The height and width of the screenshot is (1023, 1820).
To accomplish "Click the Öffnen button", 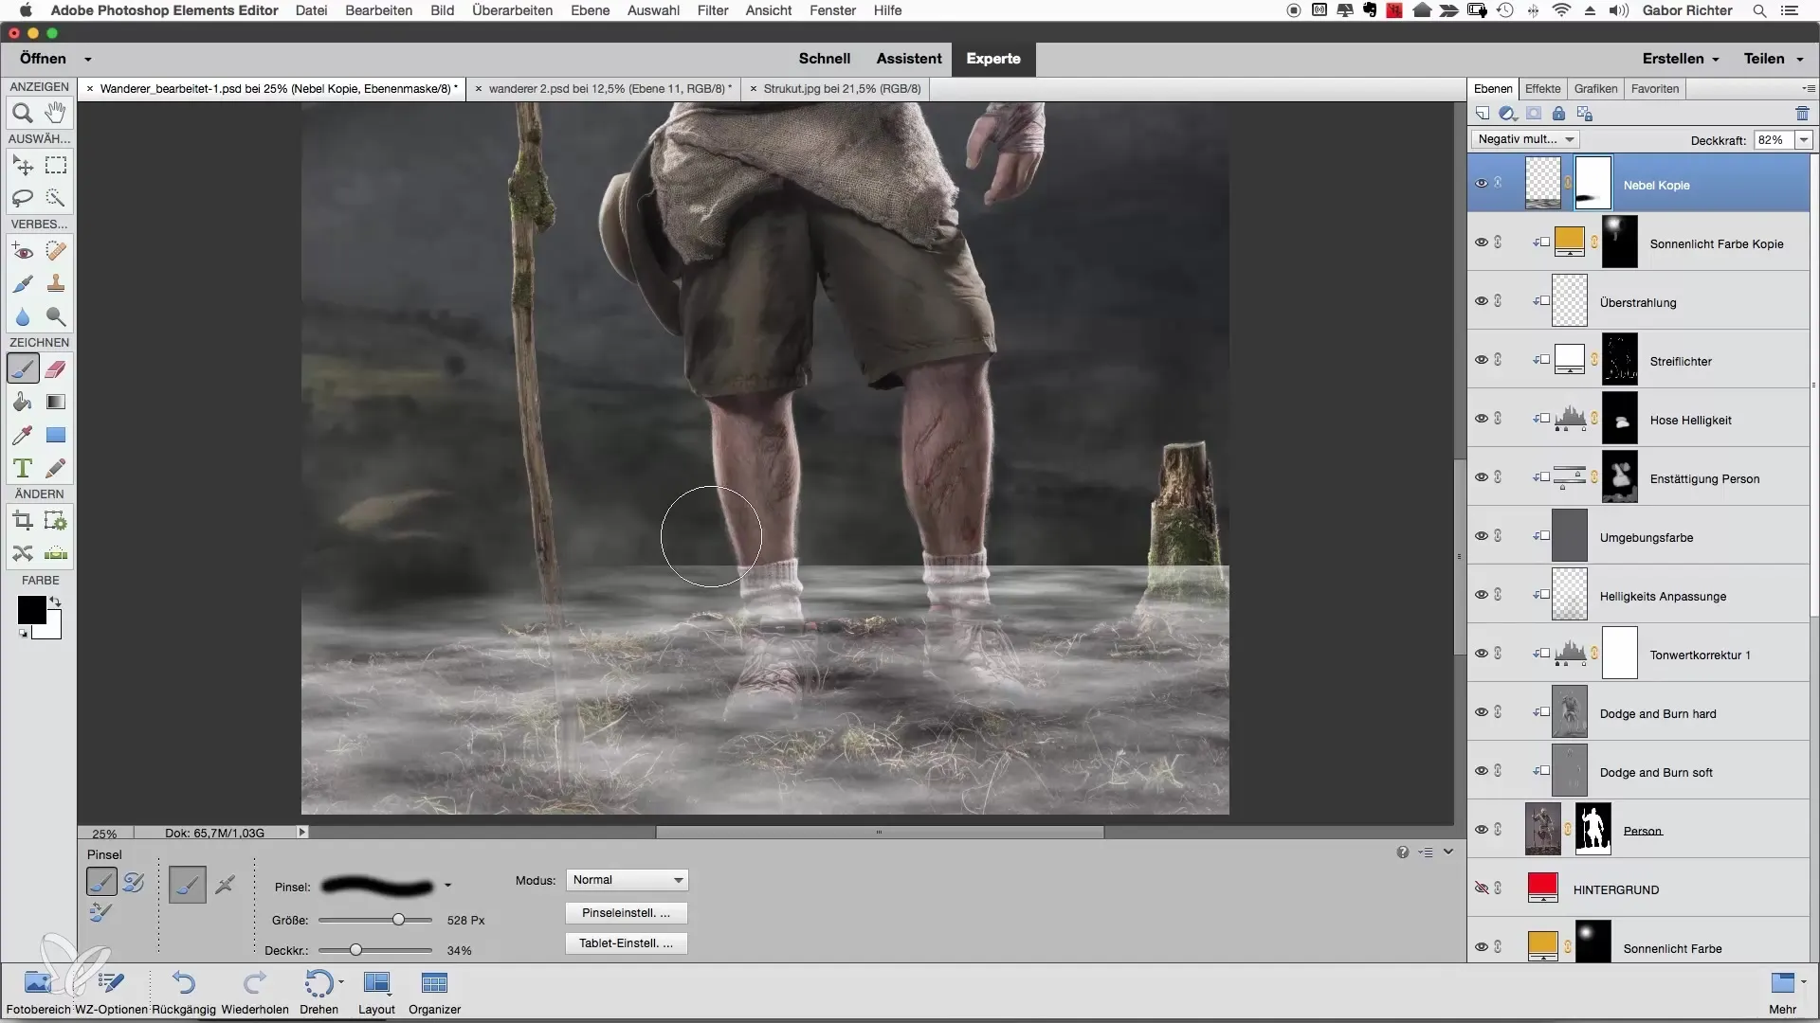I will (x=43, y=59).
